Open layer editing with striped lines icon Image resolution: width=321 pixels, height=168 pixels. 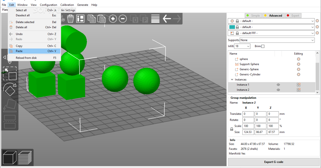(x=155, y=19)
